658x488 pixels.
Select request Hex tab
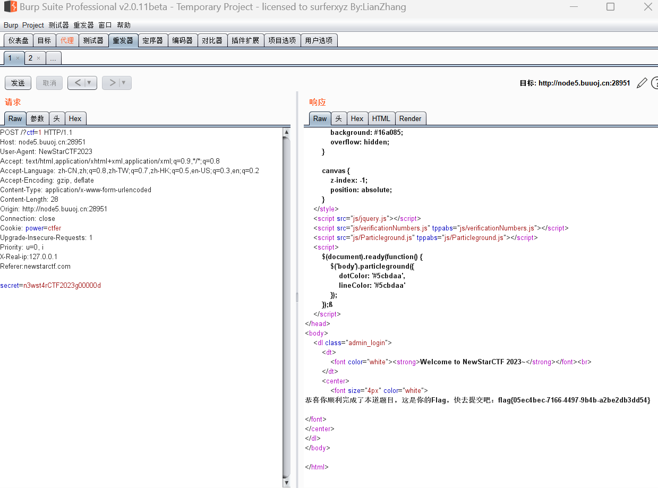[x=75, y=118]
